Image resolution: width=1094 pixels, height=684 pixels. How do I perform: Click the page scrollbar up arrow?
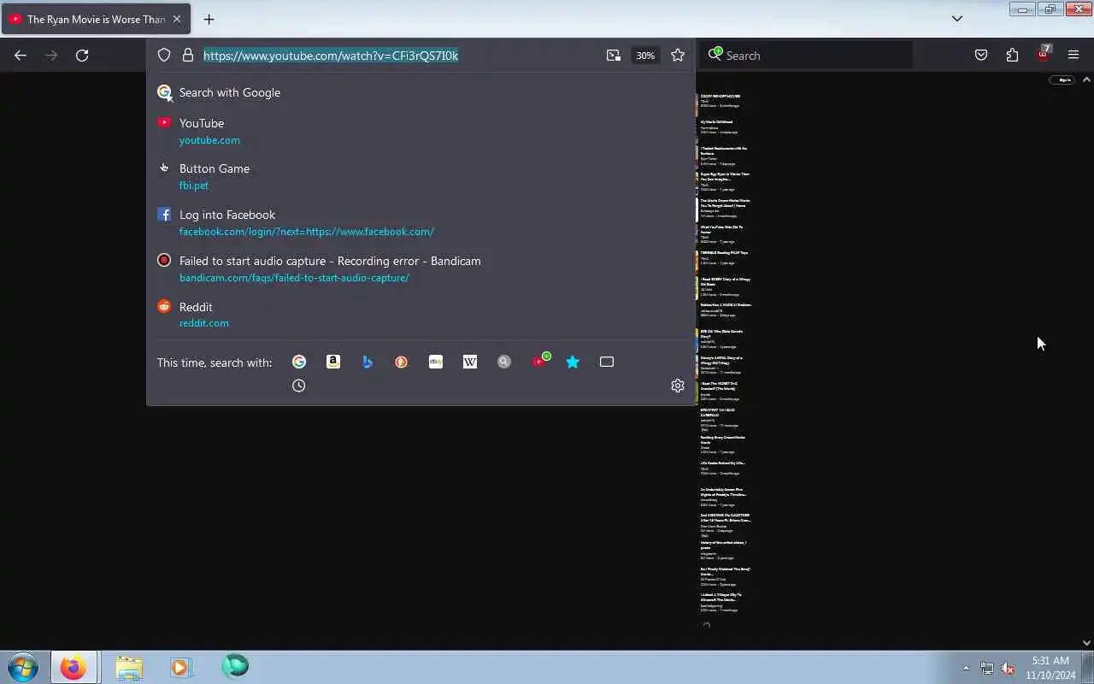click(1086, 80)
